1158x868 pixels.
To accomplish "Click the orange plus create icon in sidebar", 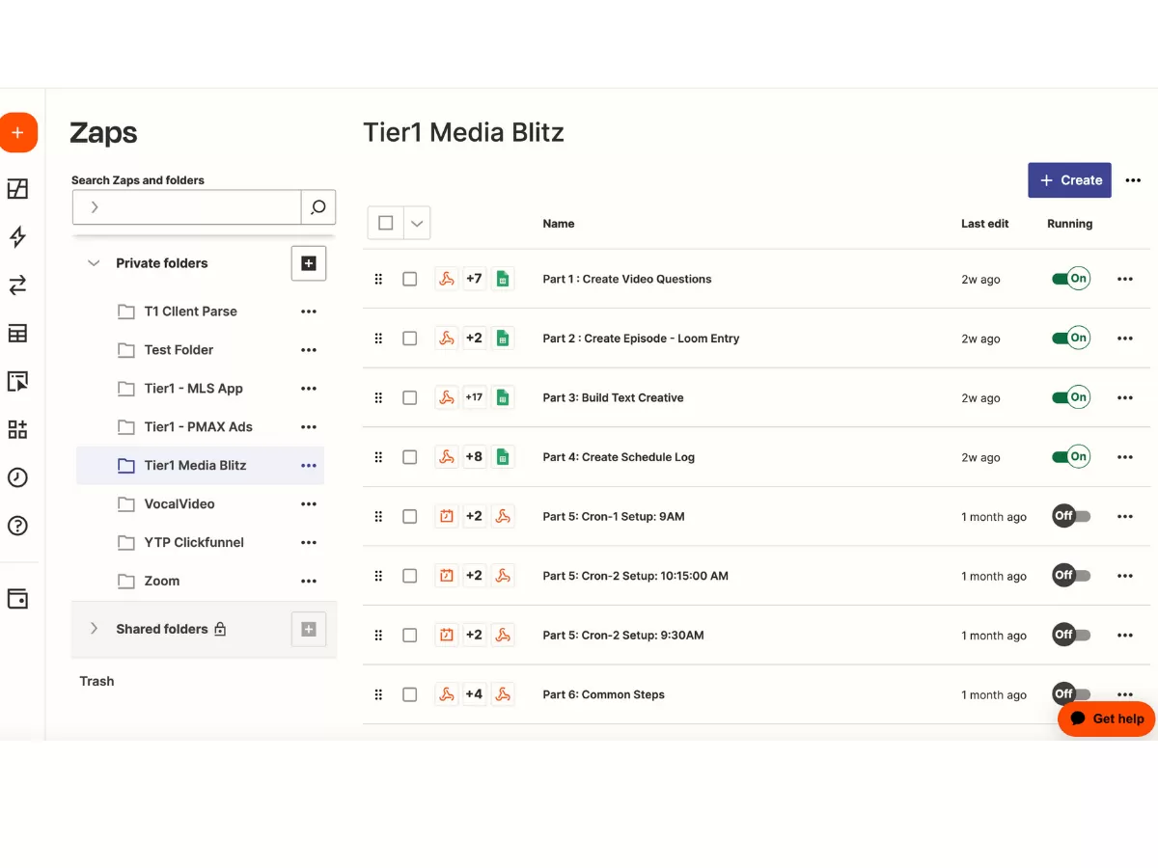I will (18, 132).
